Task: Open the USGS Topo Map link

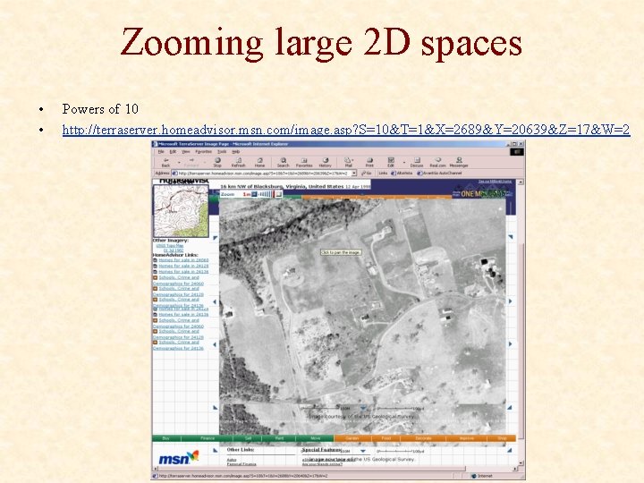Action: [170, 246]
